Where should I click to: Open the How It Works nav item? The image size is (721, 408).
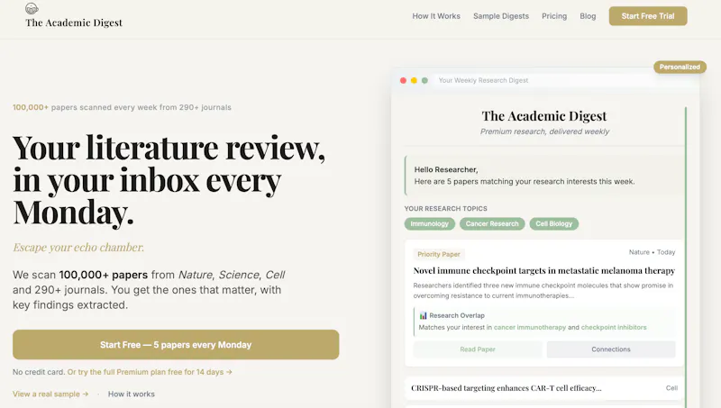point(436,16)
